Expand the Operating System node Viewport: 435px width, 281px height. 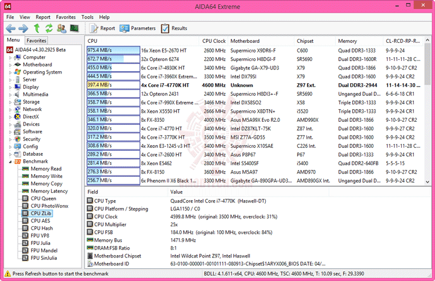coord(10,72)
